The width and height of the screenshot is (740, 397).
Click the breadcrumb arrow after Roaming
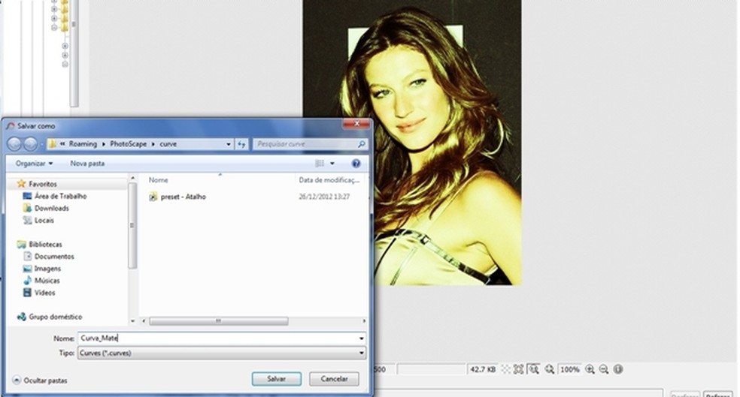pyautogui.click(x=103, y=144)
